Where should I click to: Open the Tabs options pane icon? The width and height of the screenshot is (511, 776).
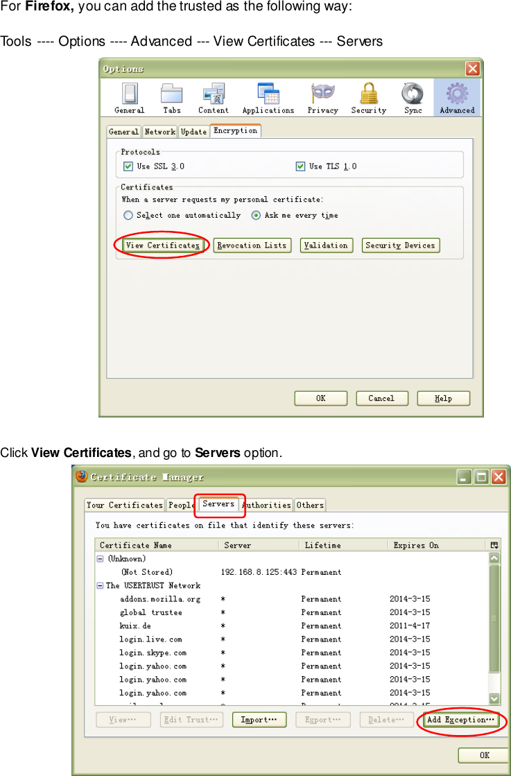172,98
